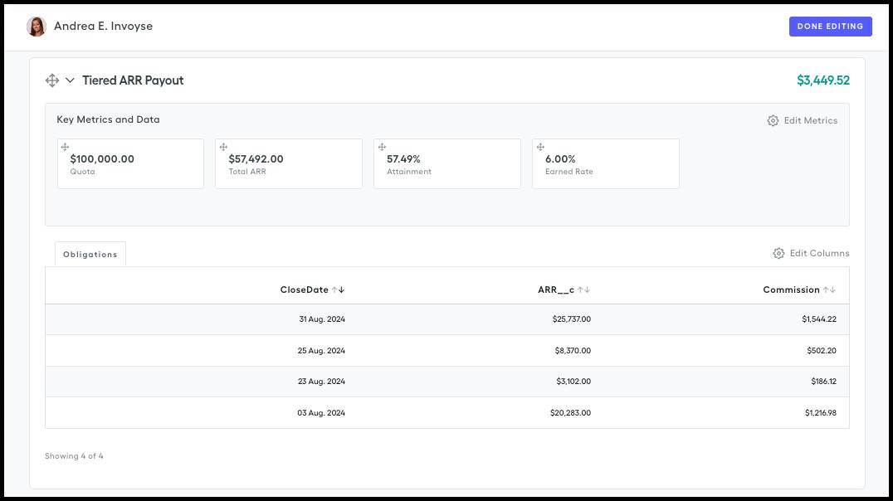Screen dimensions: 893x501
Task: Click the 23 Aug. 2024 date cell
Action: [321, 382]
